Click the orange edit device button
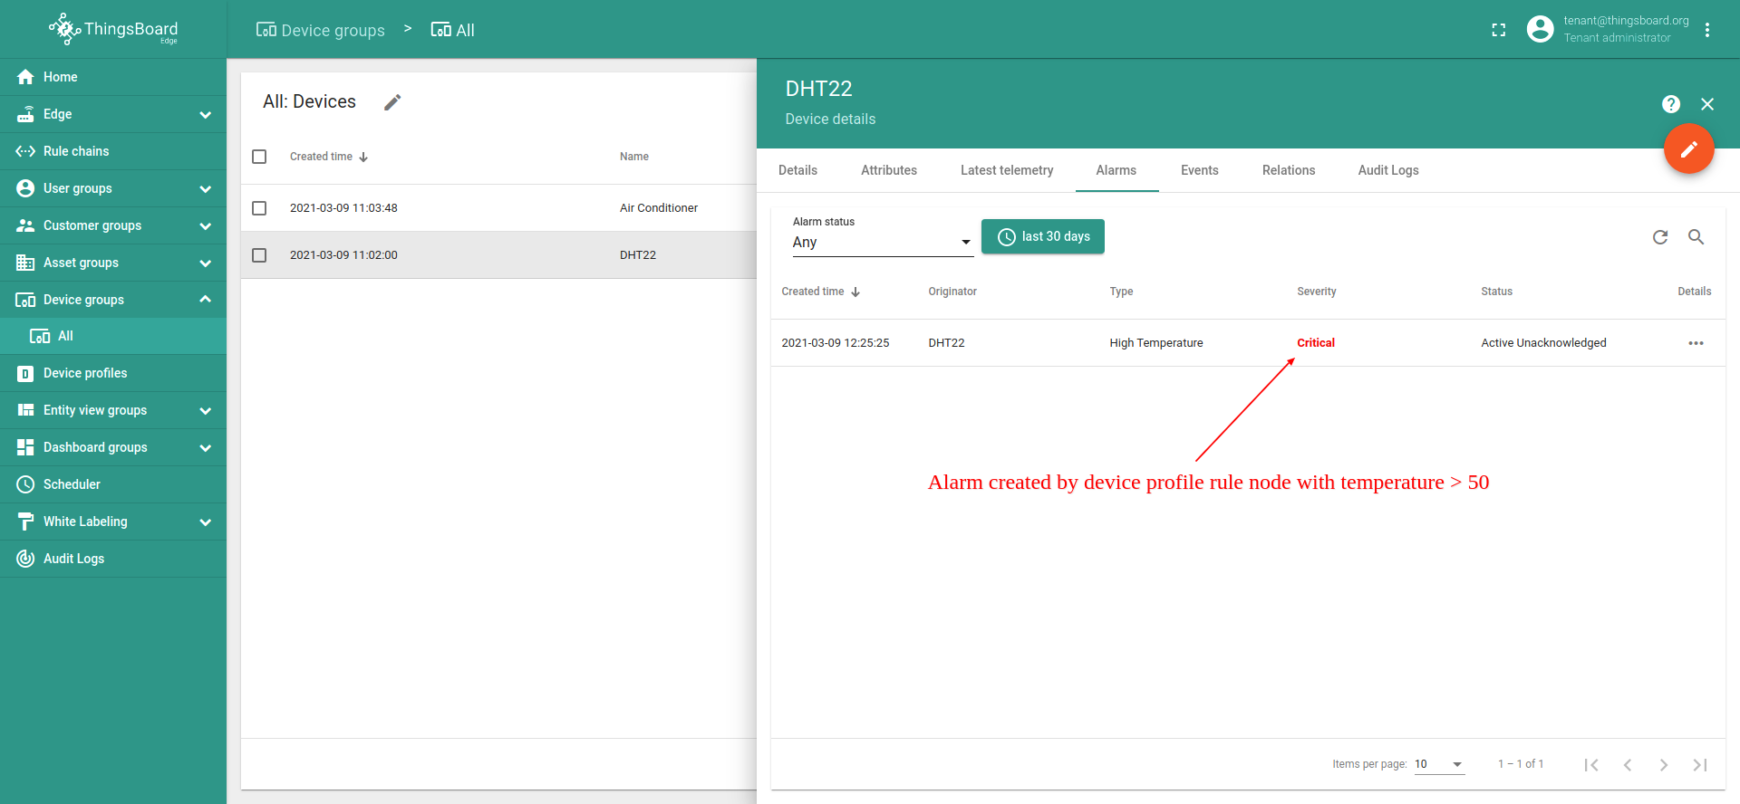 [1689, 148]
